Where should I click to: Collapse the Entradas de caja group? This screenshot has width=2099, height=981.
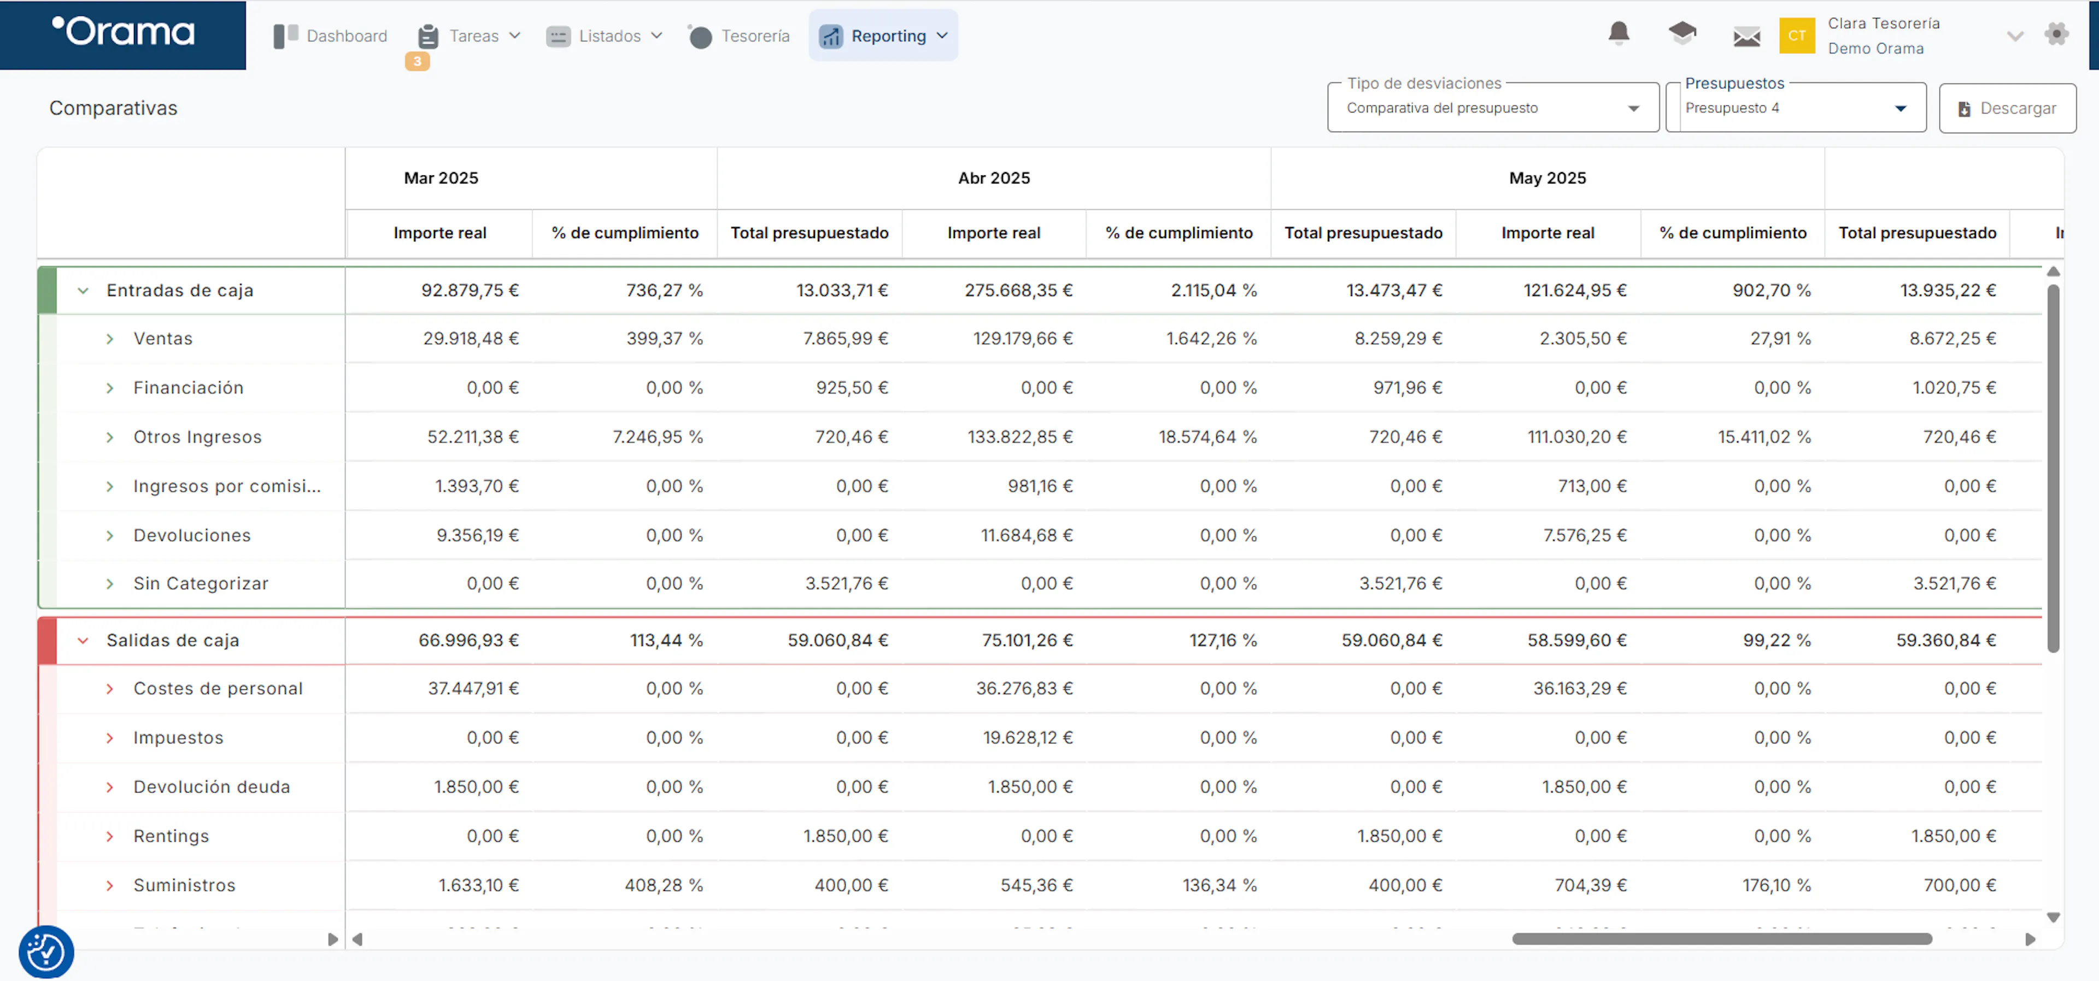click(x=83, y=291)
